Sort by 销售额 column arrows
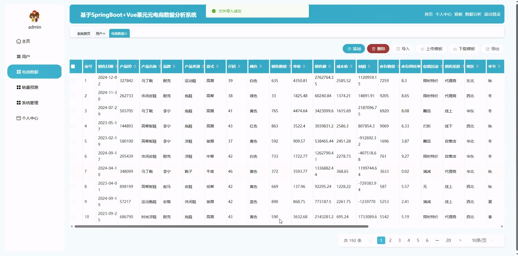Image resolution: width=518 pixels, height=256 pixels. (329, 66)
